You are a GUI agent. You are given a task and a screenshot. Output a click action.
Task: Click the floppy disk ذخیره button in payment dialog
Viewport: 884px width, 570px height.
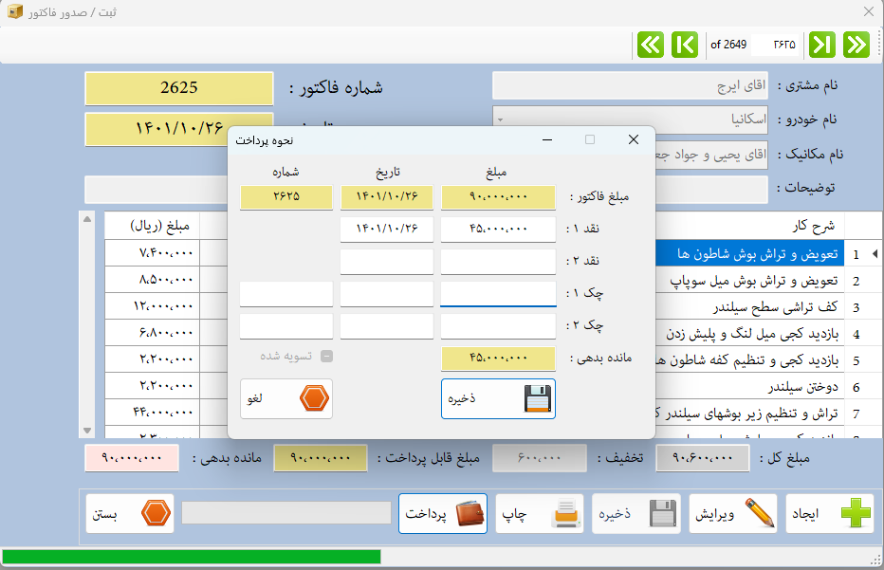tap(498, 398)
